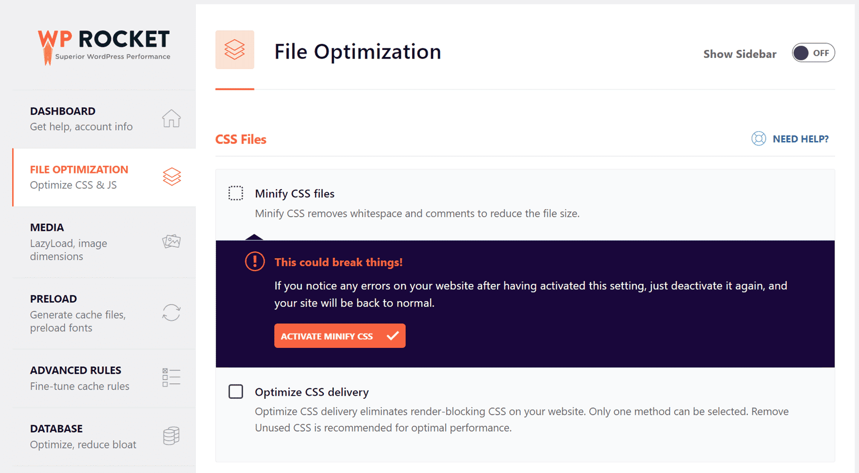Open the Need Help link
Viewport: 859px width, 473px height.
point(800,139)
